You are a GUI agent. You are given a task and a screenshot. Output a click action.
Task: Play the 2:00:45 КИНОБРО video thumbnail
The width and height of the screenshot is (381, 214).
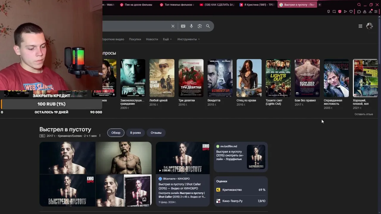(183, 158)
